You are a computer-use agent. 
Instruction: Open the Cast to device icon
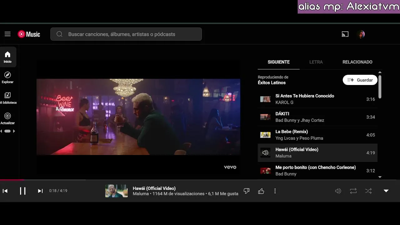tap(345, 34)
